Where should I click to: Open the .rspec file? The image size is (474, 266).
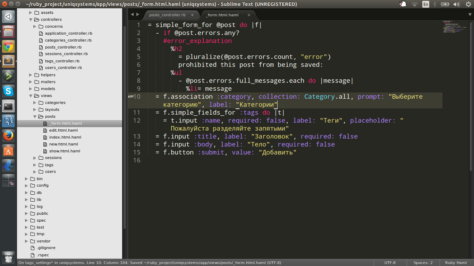click(x=43, y=255)
